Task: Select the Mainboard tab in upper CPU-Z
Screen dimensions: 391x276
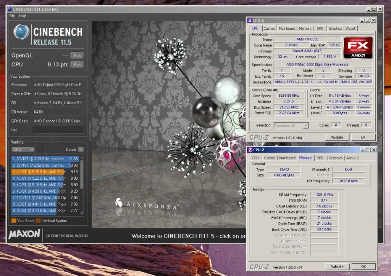Action: tap(287, 29)
